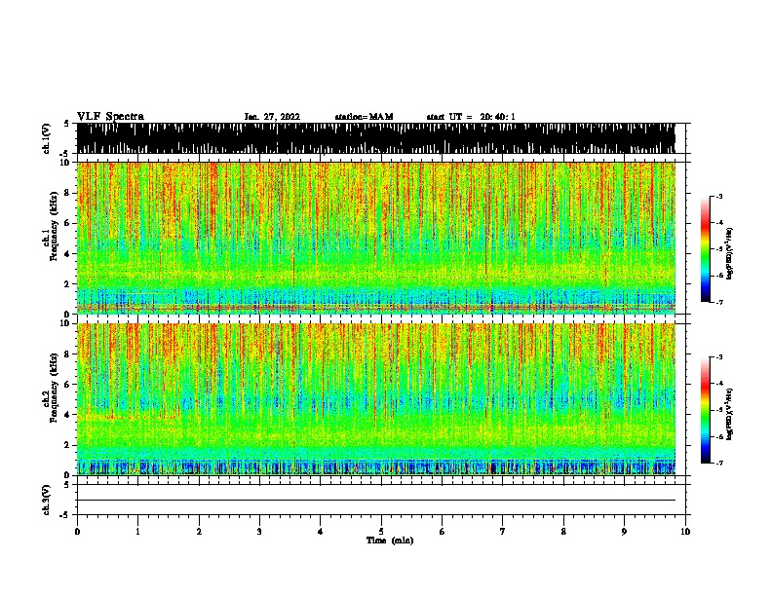Click time axis tick label '7'
The width and height of the screenshot is (772, 596).
[503, 532]
